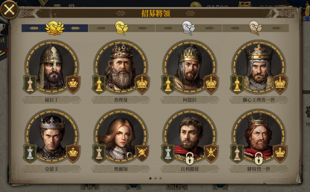The width and height of the screenshot is (310, 192).
Task: Close the recruit generals panel
Action: coord(9,9)
